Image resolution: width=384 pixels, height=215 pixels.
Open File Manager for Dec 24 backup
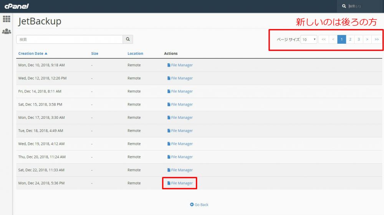[180, 183]
